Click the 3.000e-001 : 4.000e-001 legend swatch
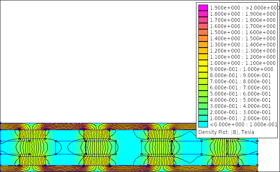The width and height of the screenshot is (280, 172). pyautogui.click(x=203, y=106)
